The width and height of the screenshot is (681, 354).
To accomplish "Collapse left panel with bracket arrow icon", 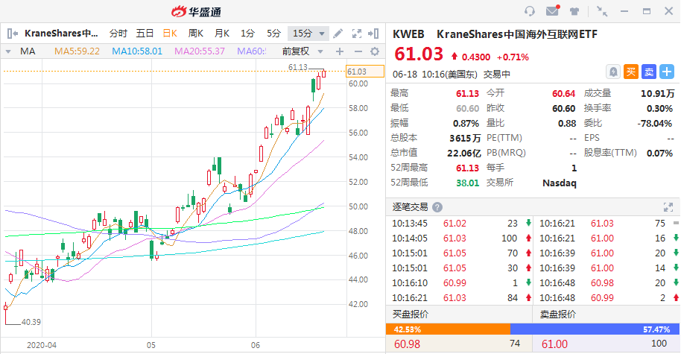I will 12,34.
